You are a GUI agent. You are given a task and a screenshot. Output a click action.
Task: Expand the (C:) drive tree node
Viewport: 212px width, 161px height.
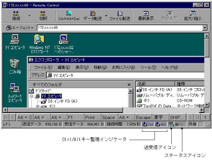click(37, 106)
